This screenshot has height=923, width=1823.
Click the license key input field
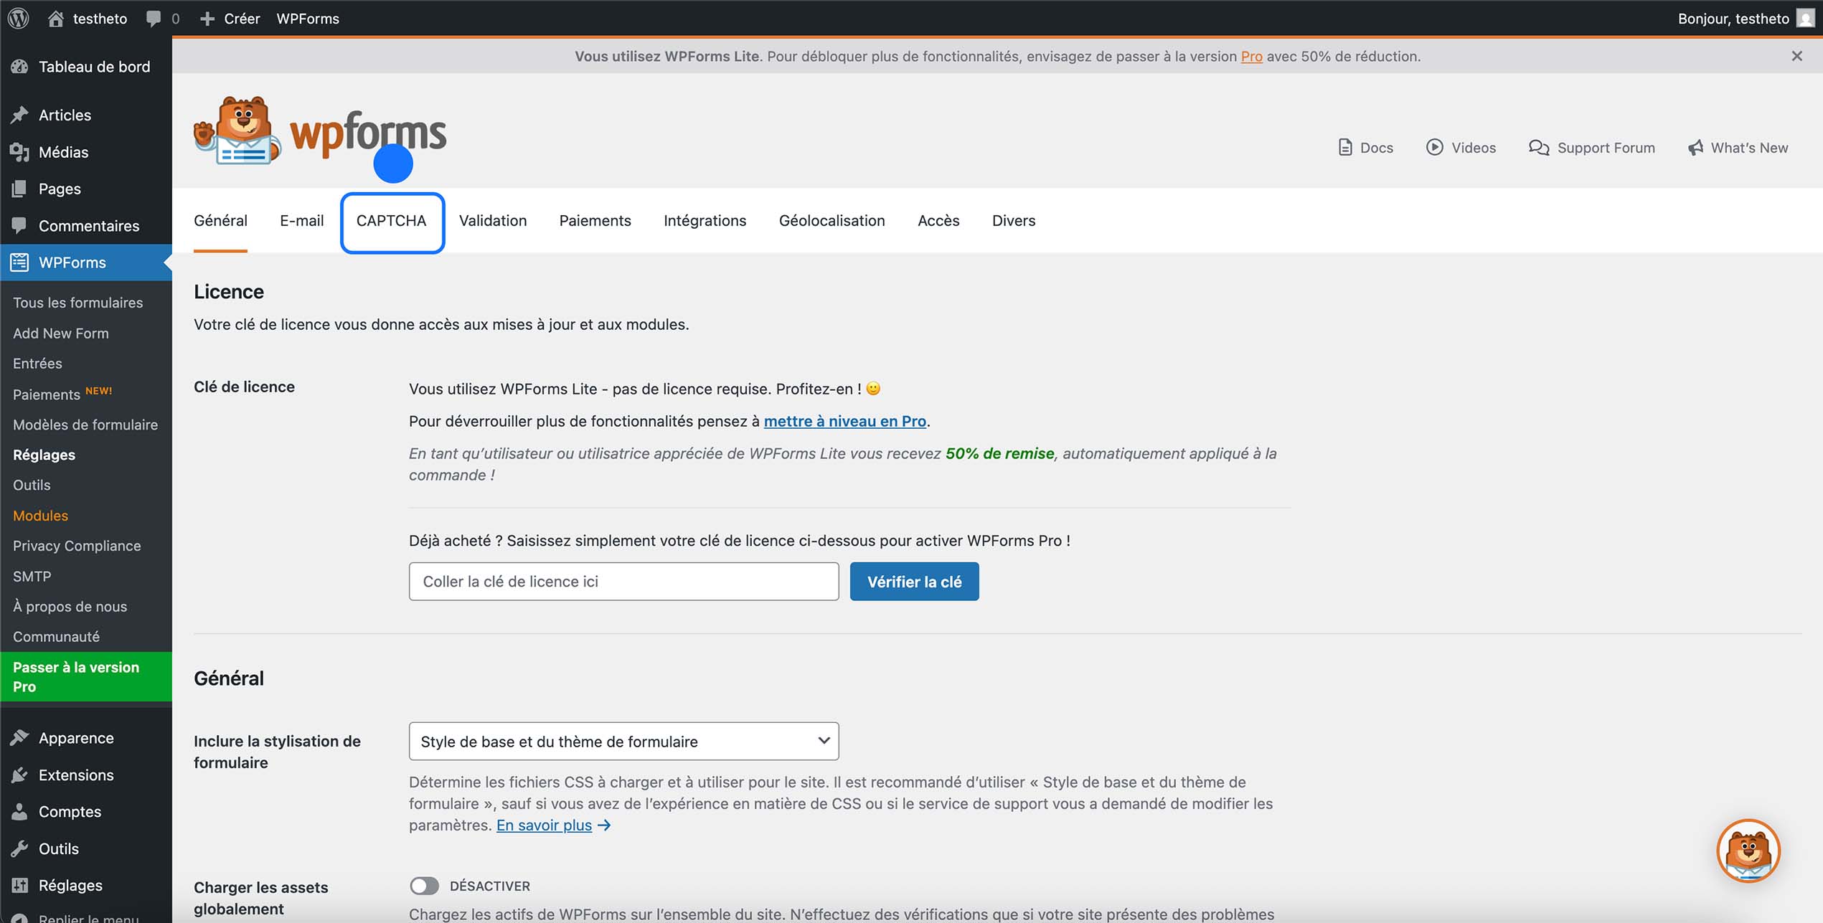click(x=623, y=581)
